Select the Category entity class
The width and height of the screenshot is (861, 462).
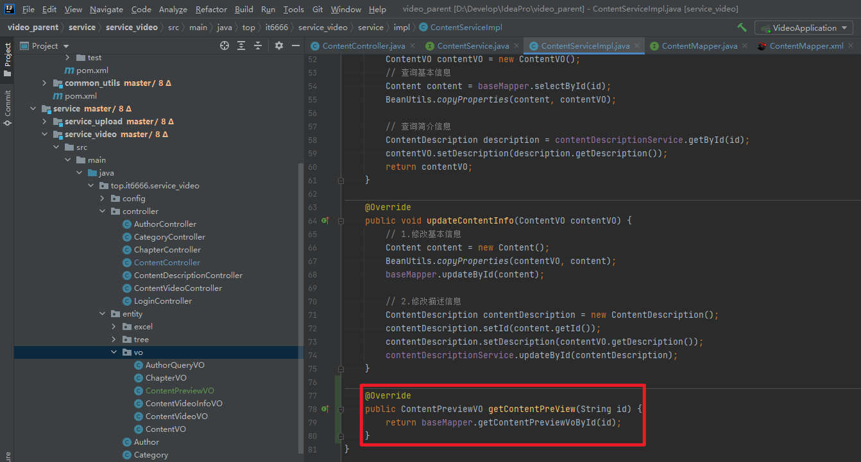click(x=151, y=455)
